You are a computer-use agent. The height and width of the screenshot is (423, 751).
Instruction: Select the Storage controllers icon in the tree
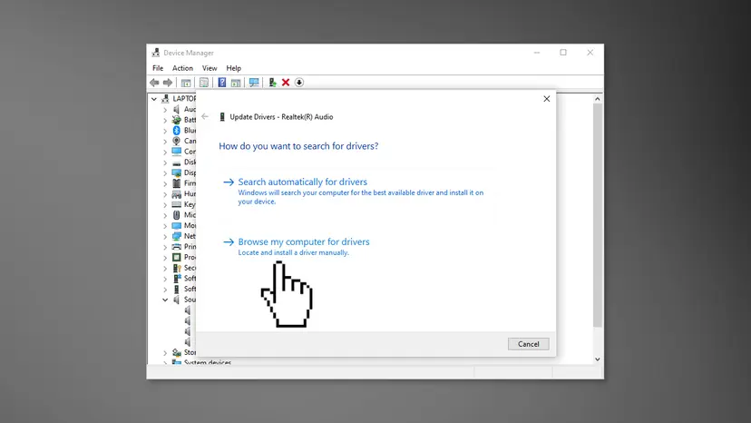click(176, 352)
